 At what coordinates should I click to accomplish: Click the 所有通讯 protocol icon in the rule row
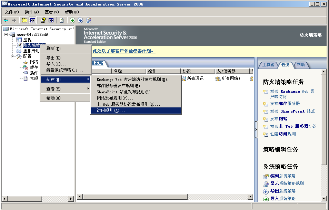pyautogui.click(x=184, y=78)
